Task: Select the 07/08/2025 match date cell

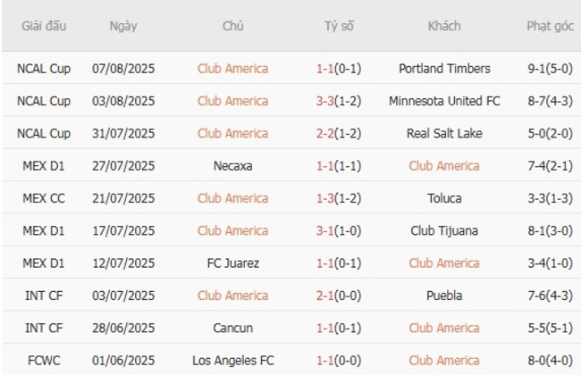Action: tap(123, 69)
